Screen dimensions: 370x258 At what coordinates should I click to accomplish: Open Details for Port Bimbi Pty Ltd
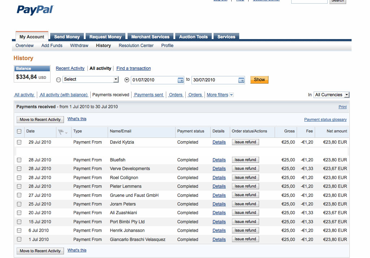pyautogui.click(x=219, y=222)
